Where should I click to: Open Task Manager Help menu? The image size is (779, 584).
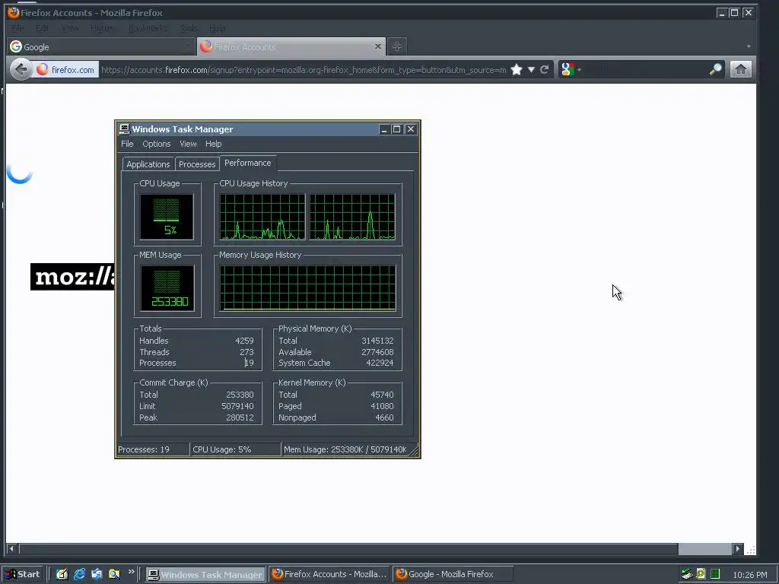pos(214,144)
